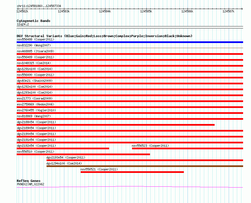Click the red bar under dgv1292n100
Image resolution: width=251 pixels, height=203 pixels.
(x=130, y=89)
